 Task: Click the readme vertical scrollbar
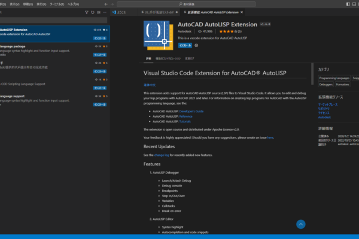click(x=312, y=73)
